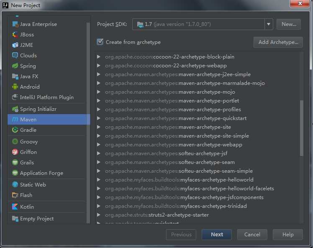
Task: Select myfaces-archetype-helloworld entry
Action: click(179, 180)
